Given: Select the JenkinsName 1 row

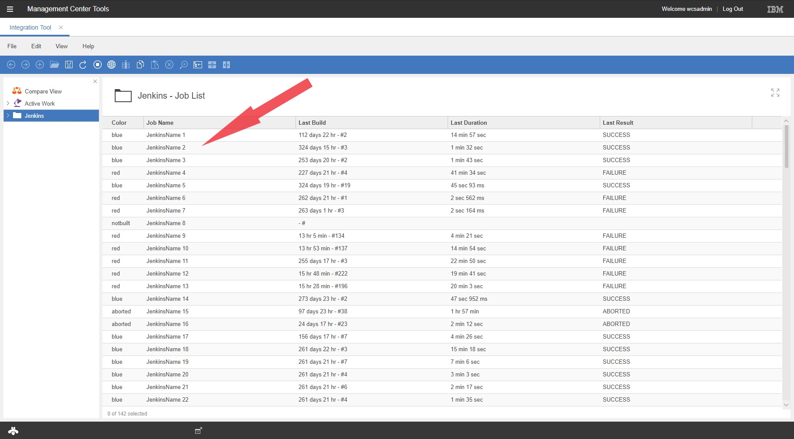Looking at the screenshot, I should point(442,135).
